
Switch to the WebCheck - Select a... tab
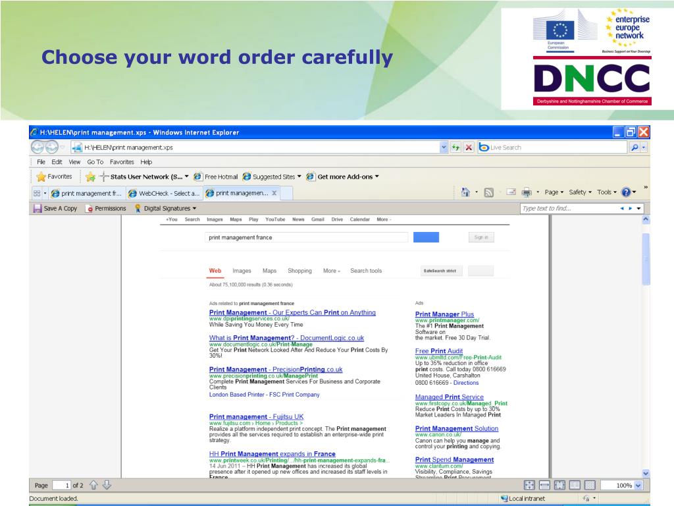click(165, 193)
